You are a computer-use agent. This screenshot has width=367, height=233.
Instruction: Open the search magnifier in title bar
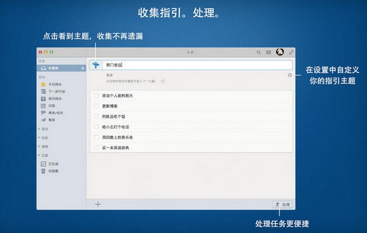[259, 52]
